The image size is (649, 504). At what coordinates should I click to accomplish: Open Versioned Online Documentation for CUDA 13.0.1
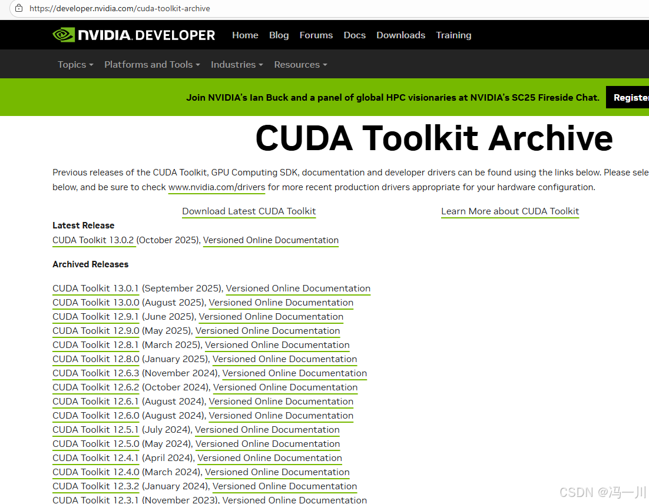[298, 289]
